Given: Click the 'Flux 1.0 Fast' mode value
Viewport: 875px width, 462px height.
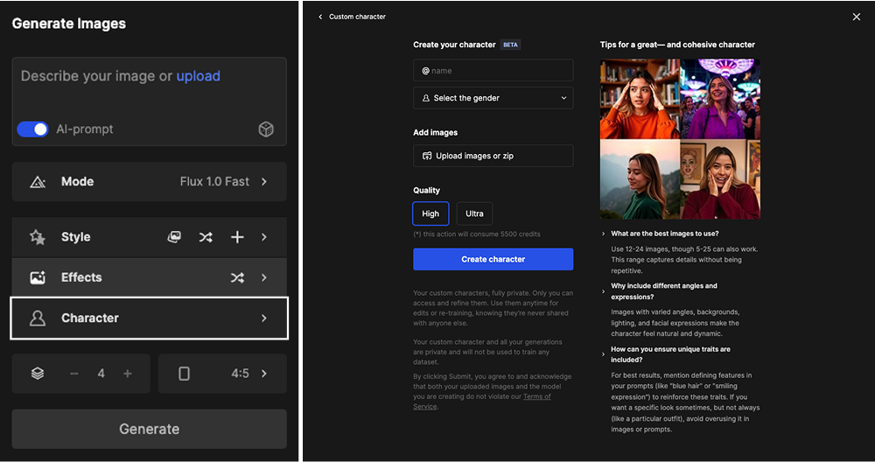Looking at the screenshot, I should coord(214,182).
